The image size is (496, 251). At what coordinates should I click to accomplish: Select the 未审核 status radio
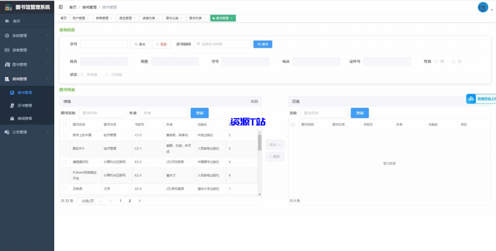coord(82,75)
